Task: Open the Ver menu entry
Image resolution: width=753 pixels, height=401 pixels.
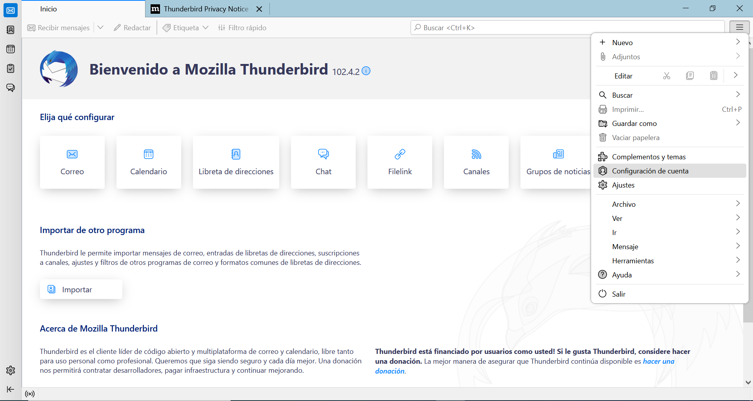Action: [670, 218]
